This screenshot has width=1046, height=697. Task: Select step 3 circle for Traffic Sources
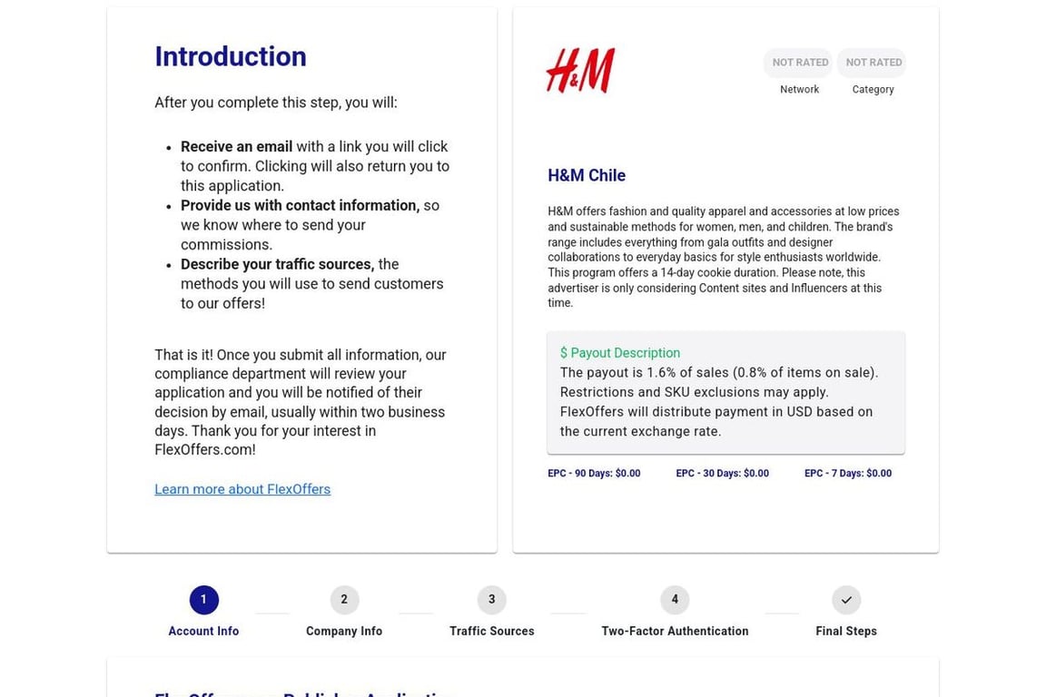tap(491, 600)
